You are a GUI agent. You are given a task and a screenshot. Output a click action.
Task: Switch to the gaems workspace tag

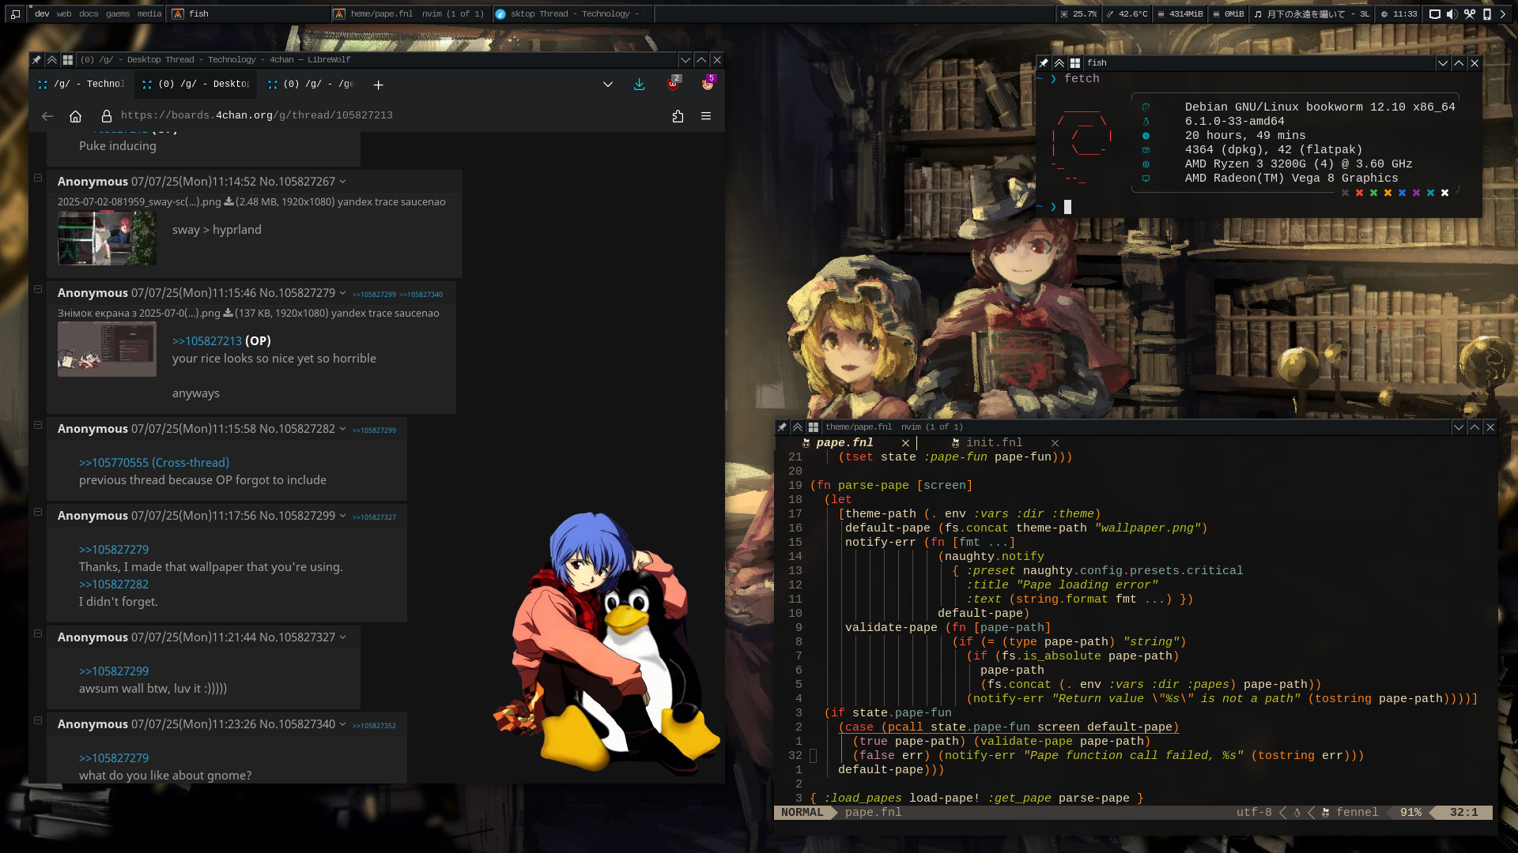pyautogui.click(x=118, y=13)
